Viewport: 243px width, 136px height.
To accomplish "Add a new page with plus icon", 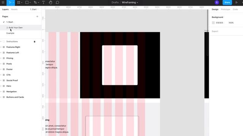I will [x=37, y=17].
